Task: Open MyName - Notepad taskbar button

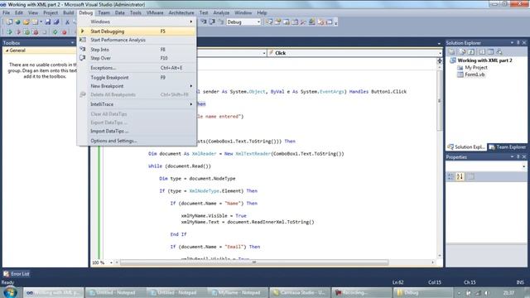Action: coord(238,292)
